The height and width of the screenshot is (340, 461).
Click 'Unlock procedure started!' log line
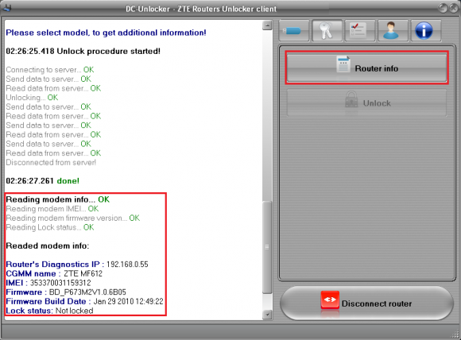(83, 51)
